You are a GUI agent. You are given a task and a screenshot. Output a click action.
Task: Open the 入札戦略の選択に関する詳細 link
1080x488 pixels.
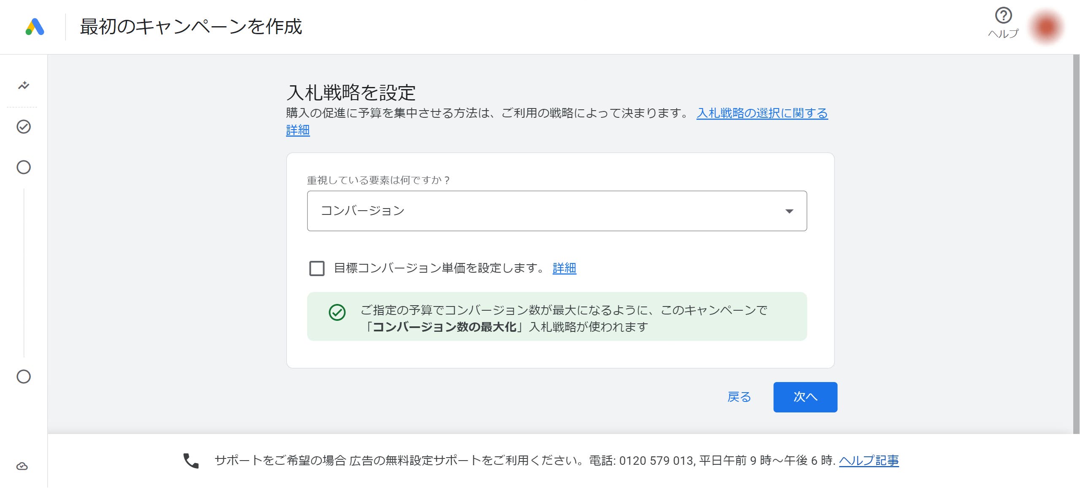coord(762,113)
